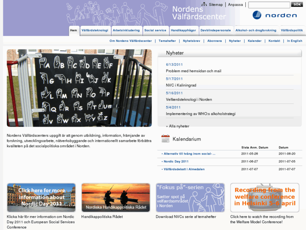Click the Kalendarium heading text

click(x=187, y=139)
